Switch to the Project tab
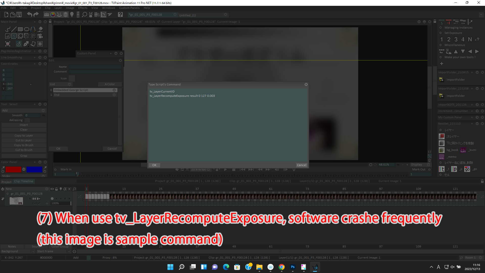 coord(6,182)
